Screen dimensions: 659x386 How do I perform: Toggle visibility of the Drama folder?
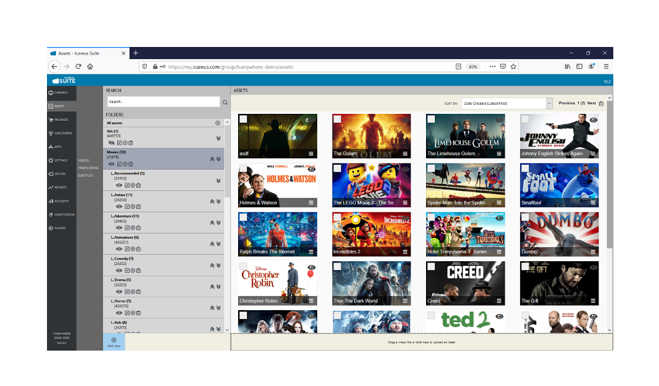119,291
